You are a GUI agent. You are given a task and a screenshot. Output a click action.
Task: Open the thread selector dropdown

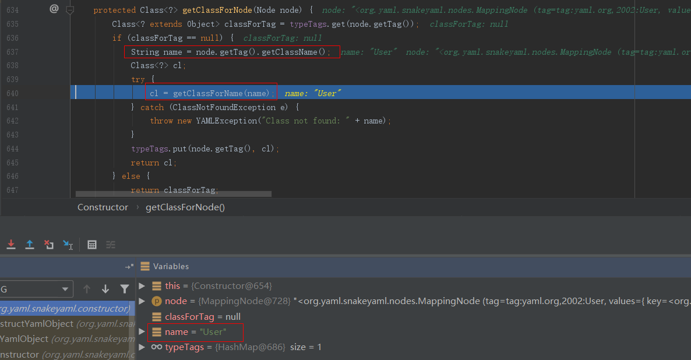[x=65, y=289]
